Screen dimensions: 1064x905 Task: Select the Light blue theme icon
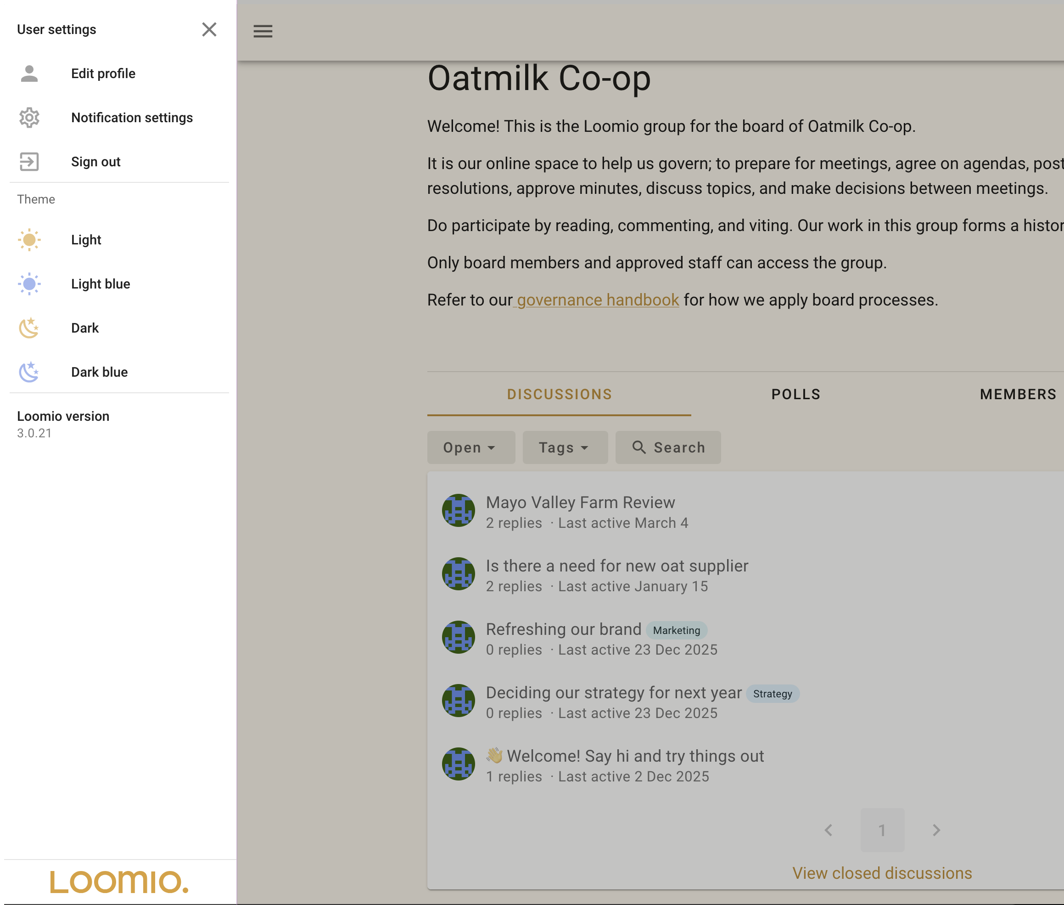(x=29, y=284)
